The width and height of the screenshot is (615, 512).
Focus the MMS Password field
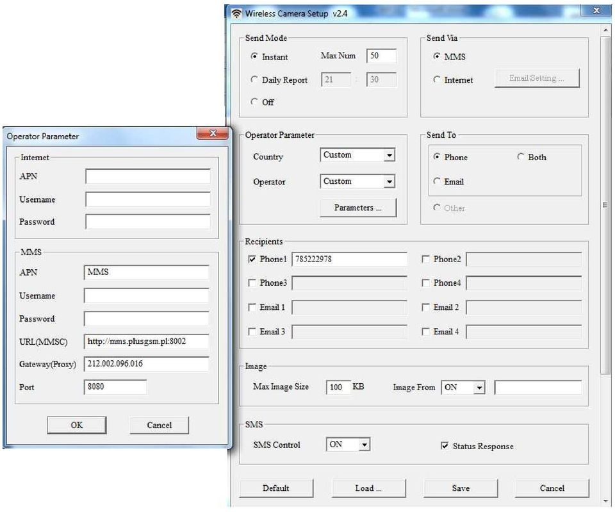(x=146, y=318)
